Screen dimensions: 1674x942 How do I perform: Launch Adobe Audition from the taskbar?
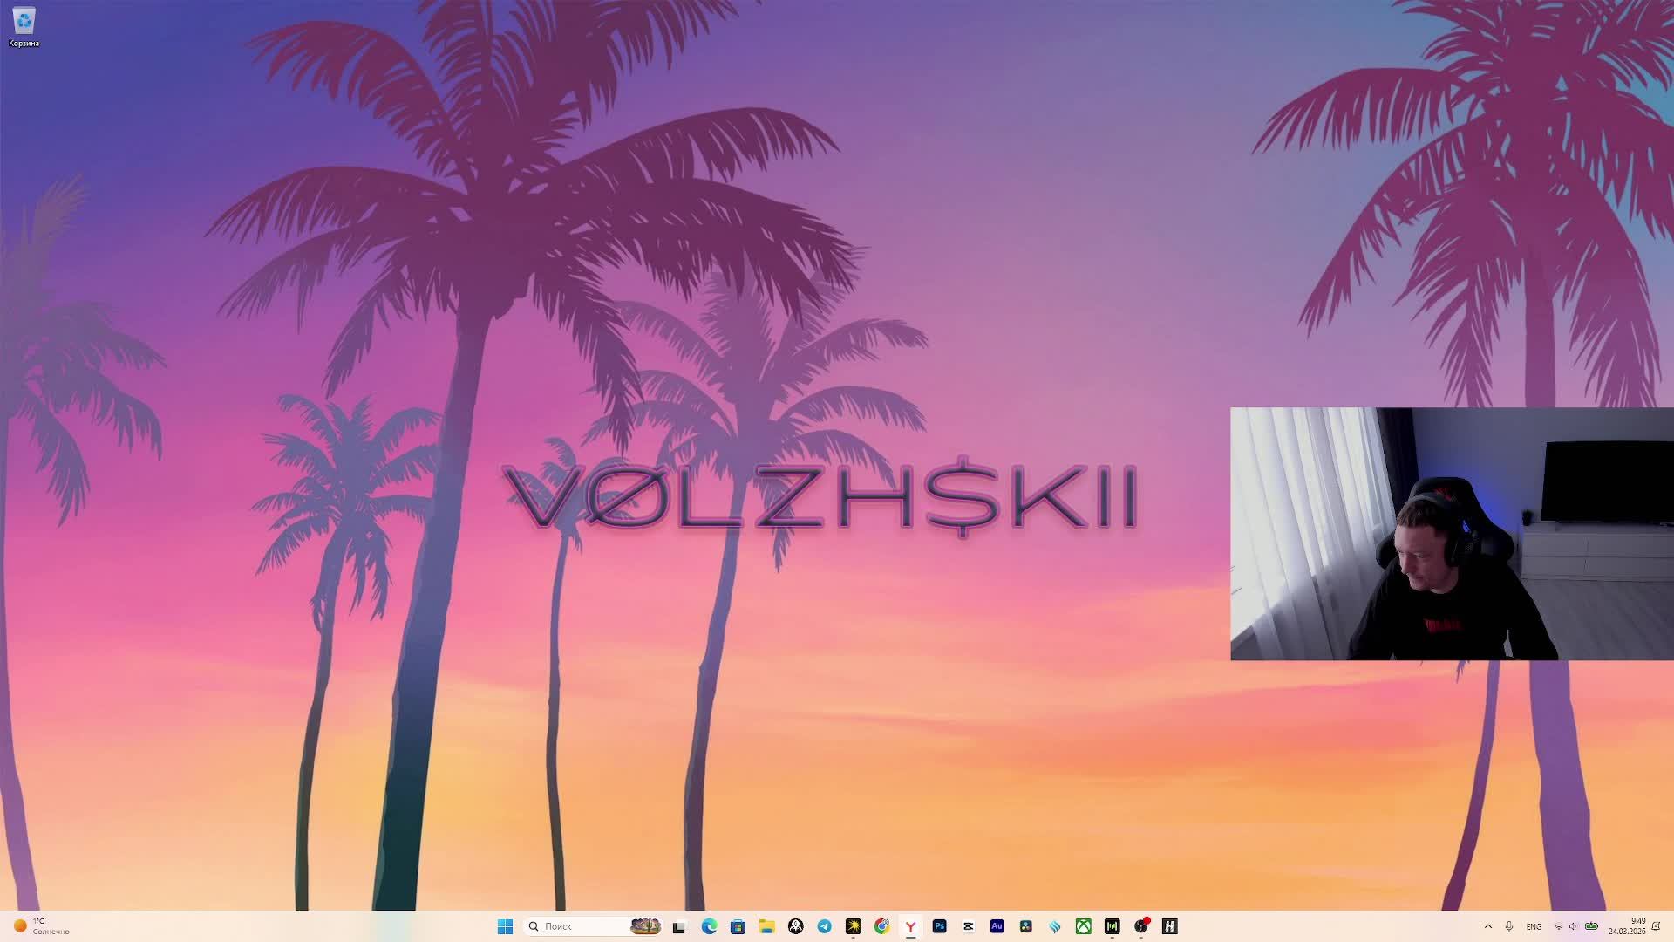coord(997,926)
